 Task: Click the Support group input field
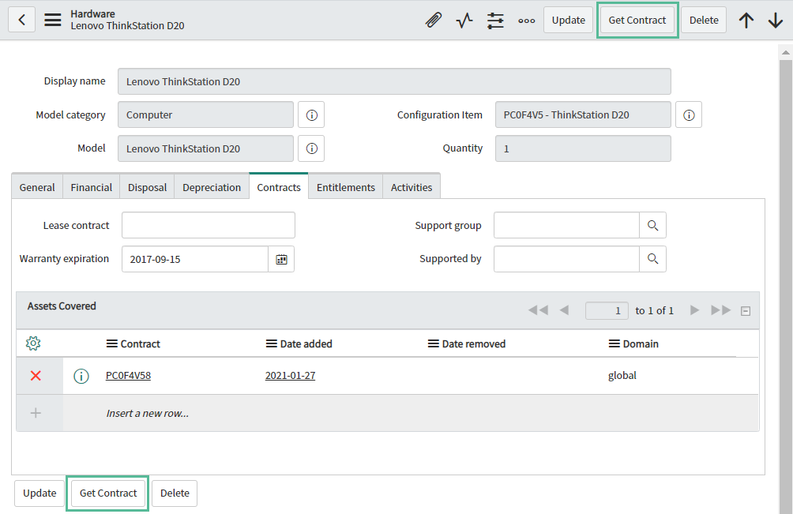(566, 225)
